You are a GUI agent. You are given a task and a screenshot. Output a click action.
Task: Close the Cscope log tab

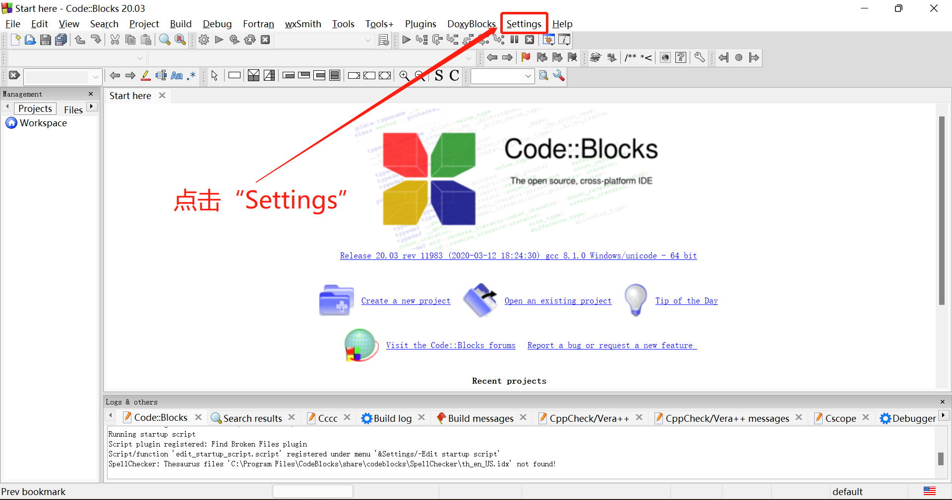866,418
